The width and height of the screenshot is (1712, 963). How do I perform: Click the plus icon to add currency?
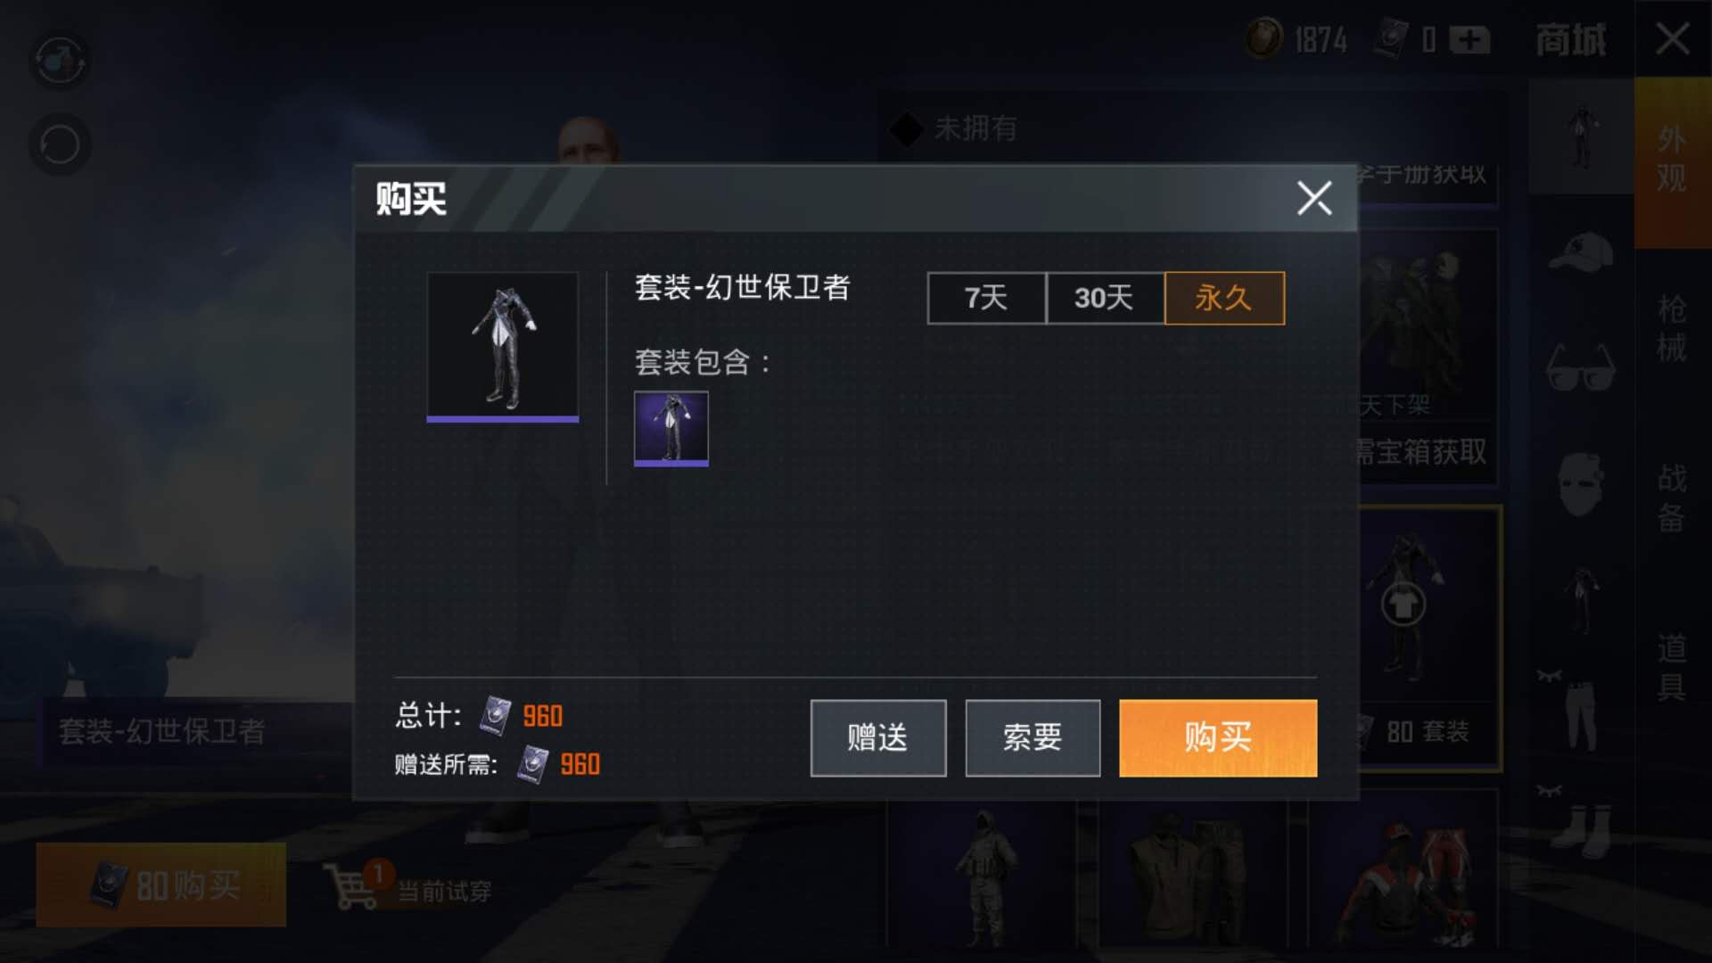(1469, 40)
